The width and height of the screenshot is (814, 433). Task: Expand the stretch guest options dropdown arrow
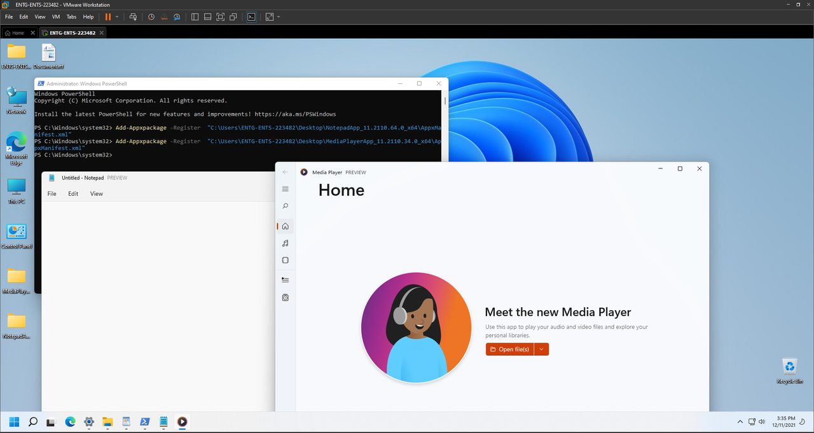coord(279,17)
